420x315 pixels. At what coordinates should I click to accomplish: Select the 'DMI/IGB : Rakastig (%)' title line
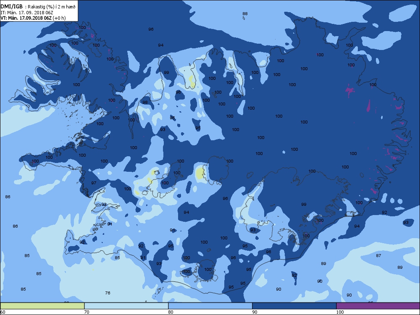click(x=38, y=7)
